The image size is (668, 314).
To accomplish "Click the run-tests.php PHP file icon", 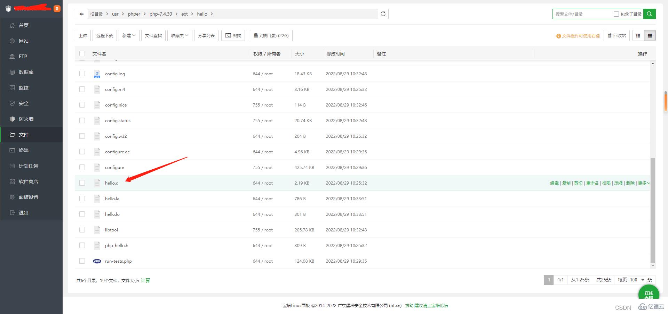I will [x=97, y=261].
